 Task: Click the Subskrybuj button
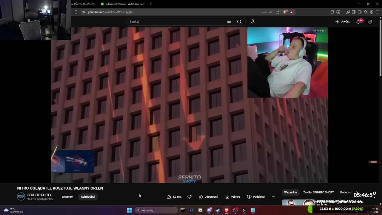[88, 197]
